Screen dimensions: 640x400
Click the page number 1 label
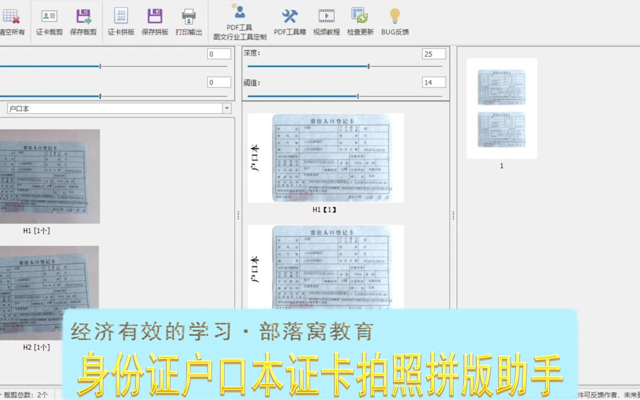click(x=502, y=166)
